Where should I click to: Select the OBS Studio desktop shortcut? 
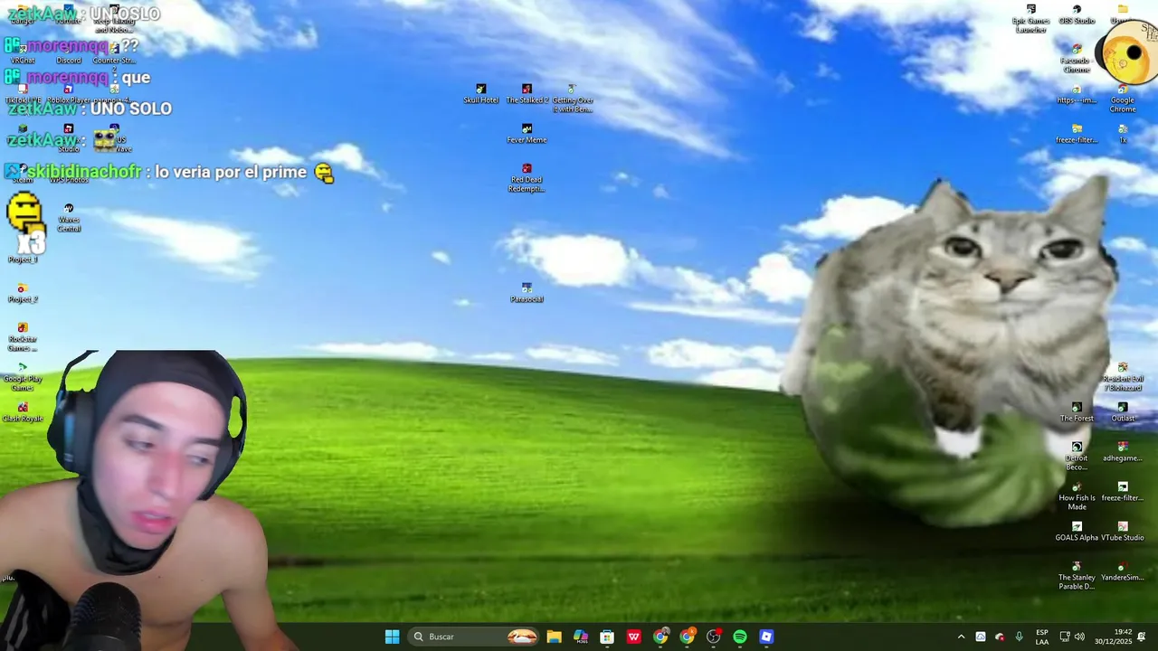1077,14
